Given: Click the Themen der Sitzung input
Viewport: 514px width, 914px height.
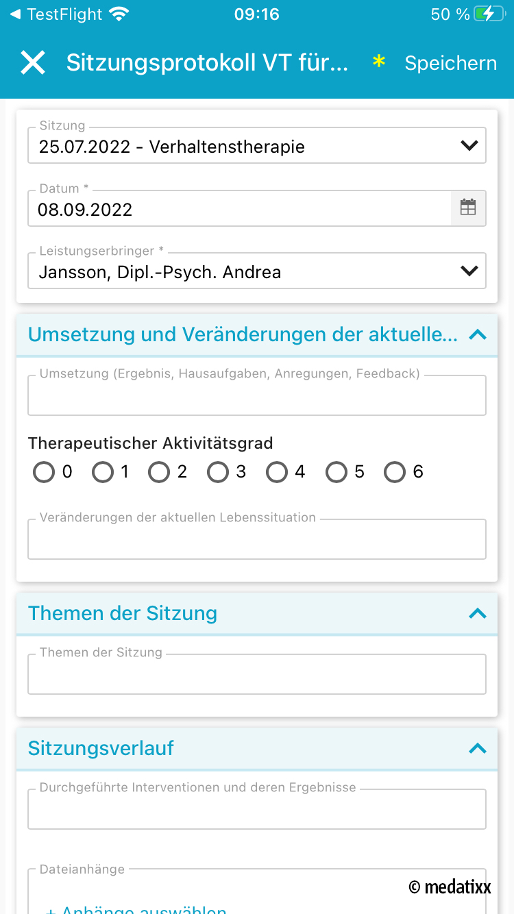Looking at the screenshot, I should pos(257,676).
